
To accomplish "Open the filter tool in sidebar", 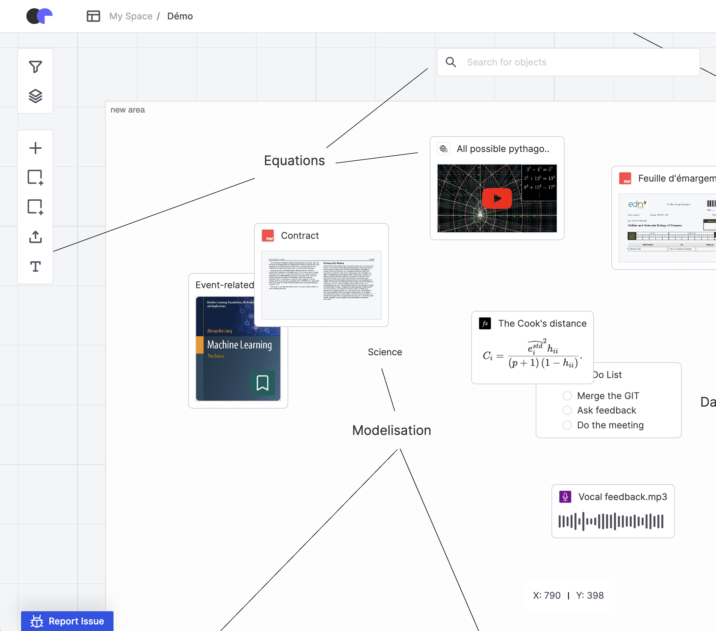I will click(x=36, y=66).
